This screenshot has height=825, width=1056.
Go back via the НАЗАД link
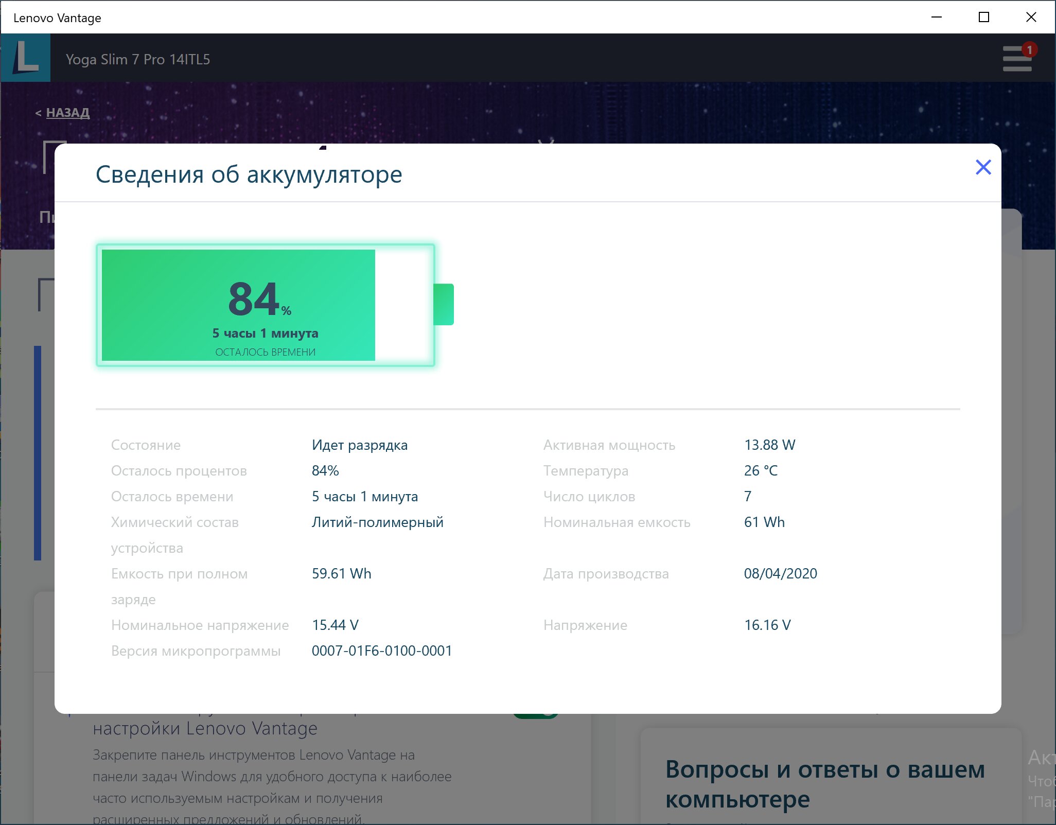pyautogui.click(x=67, y=113)
